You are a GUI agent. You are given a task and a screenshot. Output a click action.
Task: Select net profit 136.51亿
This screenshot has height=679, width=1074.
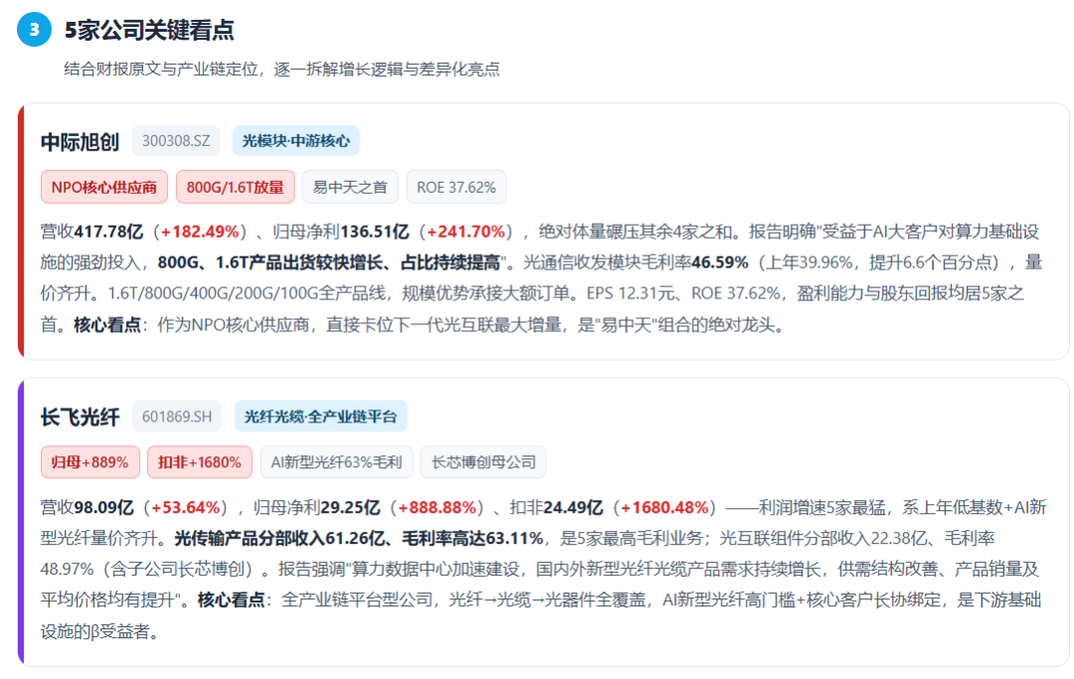tap(374, 232)
